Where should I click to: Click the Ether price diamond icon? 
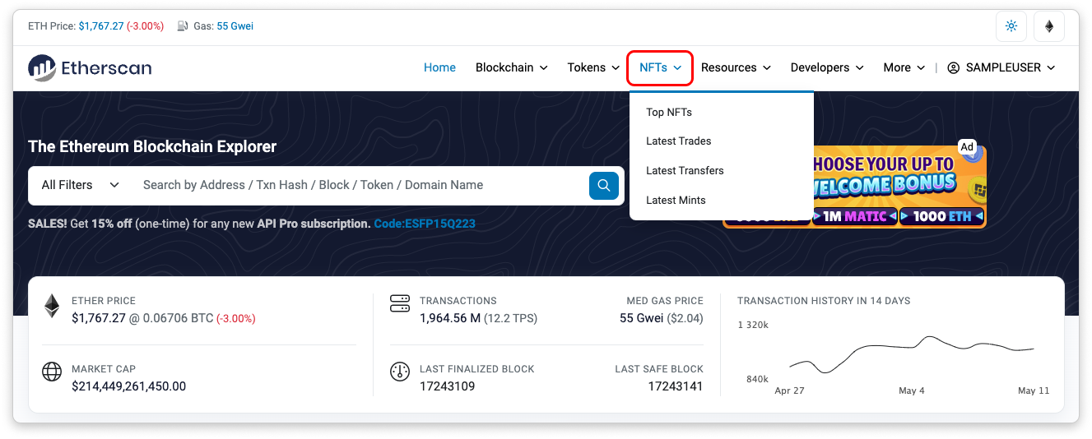click(x=52, y=307)
